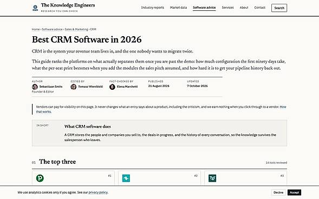This screenshot has width=319, height=199.
Task: Click the Search button
Action: (x=279, y=8)
